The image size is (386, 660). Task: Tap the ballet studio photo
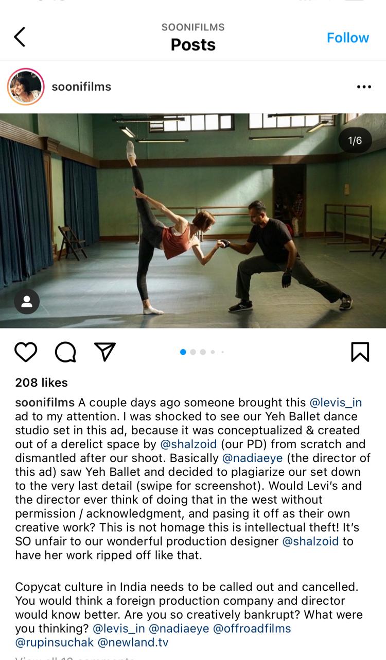pyautogui.click(x=193, y=221)
